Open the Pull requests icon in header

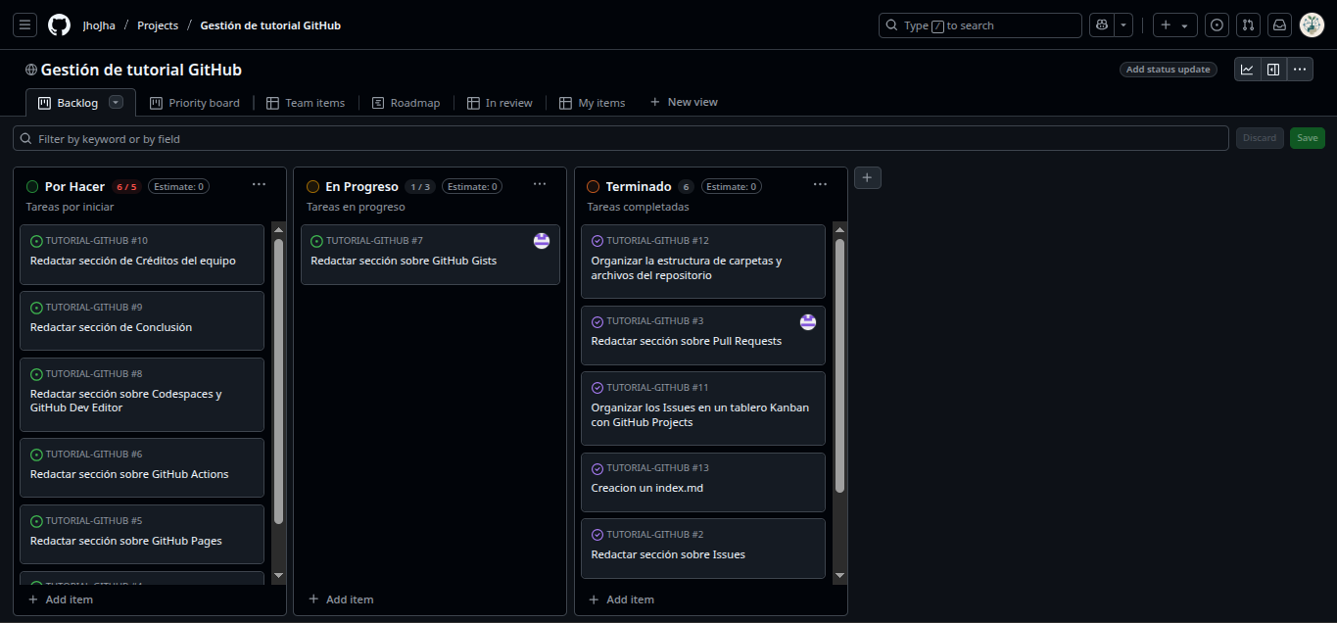click(1248, 25)
